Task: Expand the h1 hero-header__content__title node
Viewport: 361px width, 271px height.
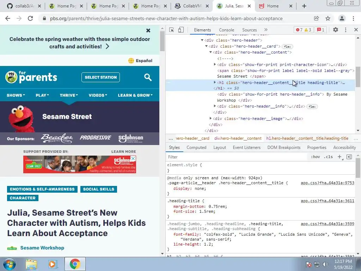Action: tap(215, 82)
